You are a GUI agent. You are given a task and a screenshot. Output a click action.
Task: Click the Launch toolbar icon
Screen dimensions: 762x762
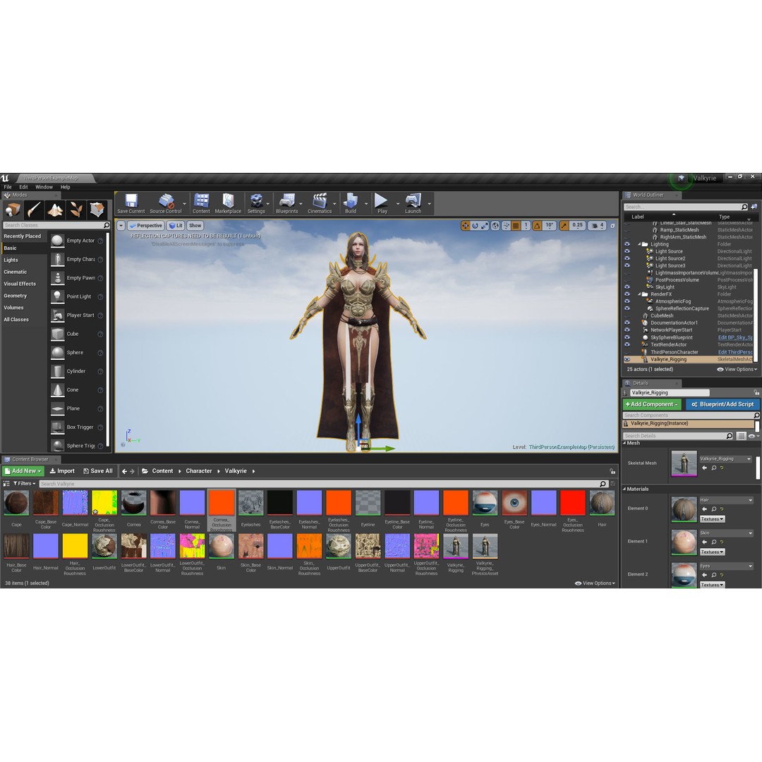point(413,204)
